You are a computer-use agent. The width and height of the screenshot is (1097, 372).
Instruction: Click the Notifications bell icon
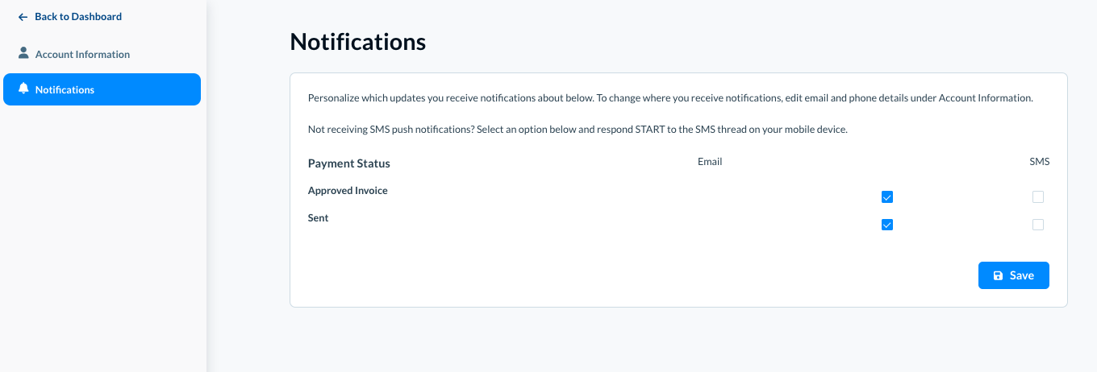23,89
